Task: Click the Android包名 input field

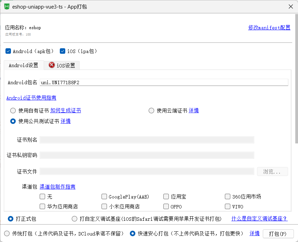Action: coord(164,82)
